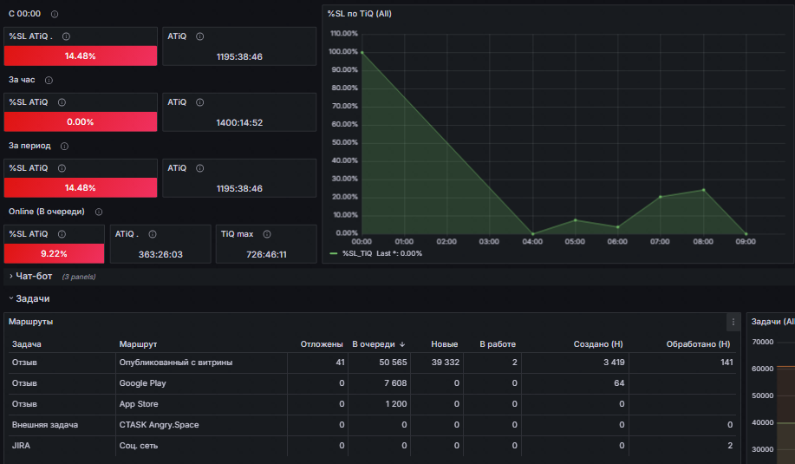The height and width of the screenshot is (464, 795).
Task: Click info icon next to С 00:00
Action: tap(55, 14)
